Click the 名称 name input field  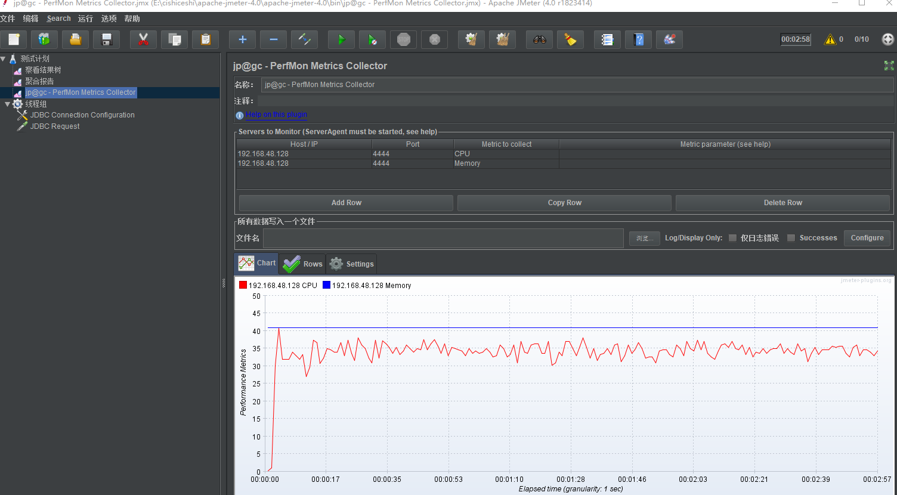coord(577,85)
